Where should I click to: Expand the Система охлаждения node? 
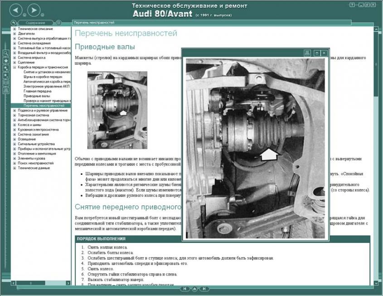click(15, 43)
